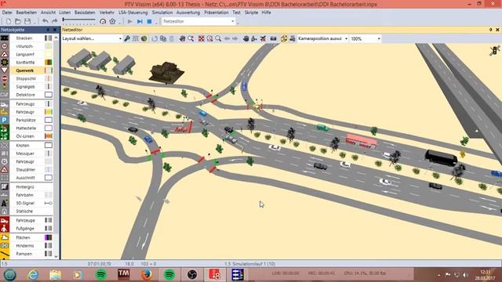This screenshot has height=282, width=502.
Task: Start continuous simulation run
Action: pos(129,21)
